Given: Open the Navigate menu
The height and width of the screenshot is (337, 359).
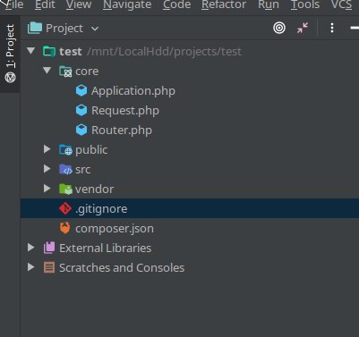Looking at the screenshot, I should coord(127,4).
